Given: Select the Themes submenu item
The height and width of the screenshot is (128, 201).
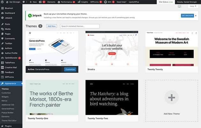Looking at the screenshot, I should click(5, 89).
